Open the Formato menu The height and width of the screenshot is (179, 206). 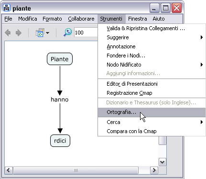(x=52, y=19)
